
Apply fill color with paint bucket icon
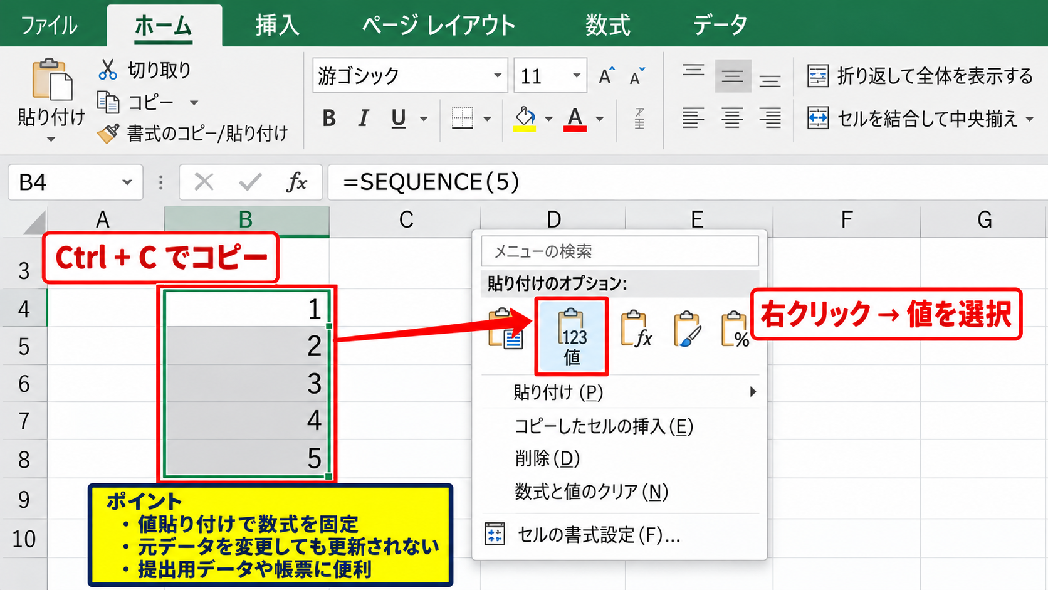point(525,118)
